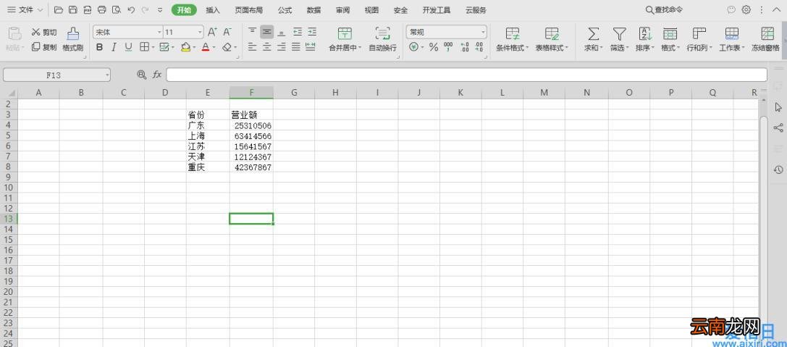Toggle Center horizontal alignment
Screen dimensions: 787x347
click(x=267, y=46)
